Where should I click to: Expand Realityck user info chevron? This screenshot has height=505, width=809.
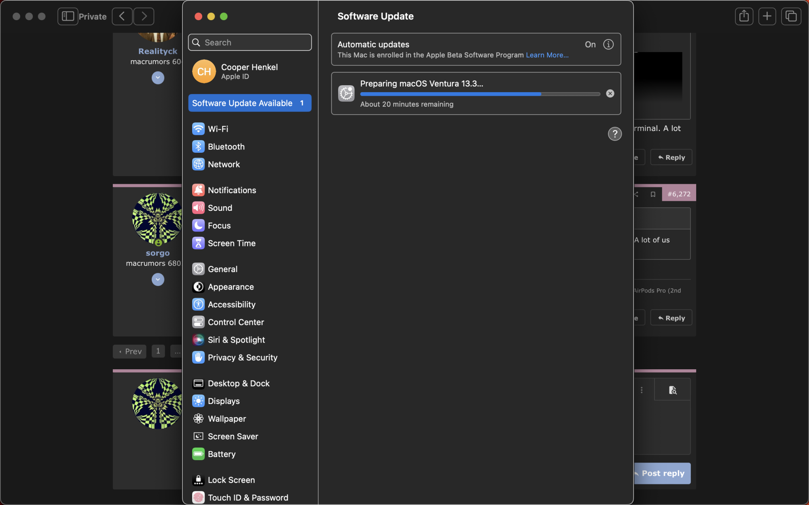(158, 78)
